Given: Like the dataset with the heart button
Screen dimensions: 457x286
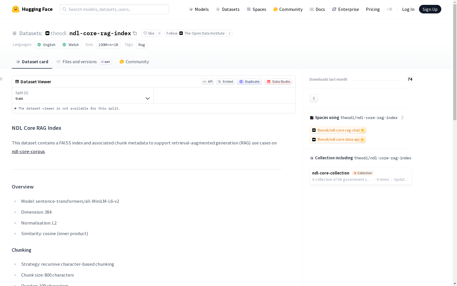Looking at the screenshot, I should point(149,33).
